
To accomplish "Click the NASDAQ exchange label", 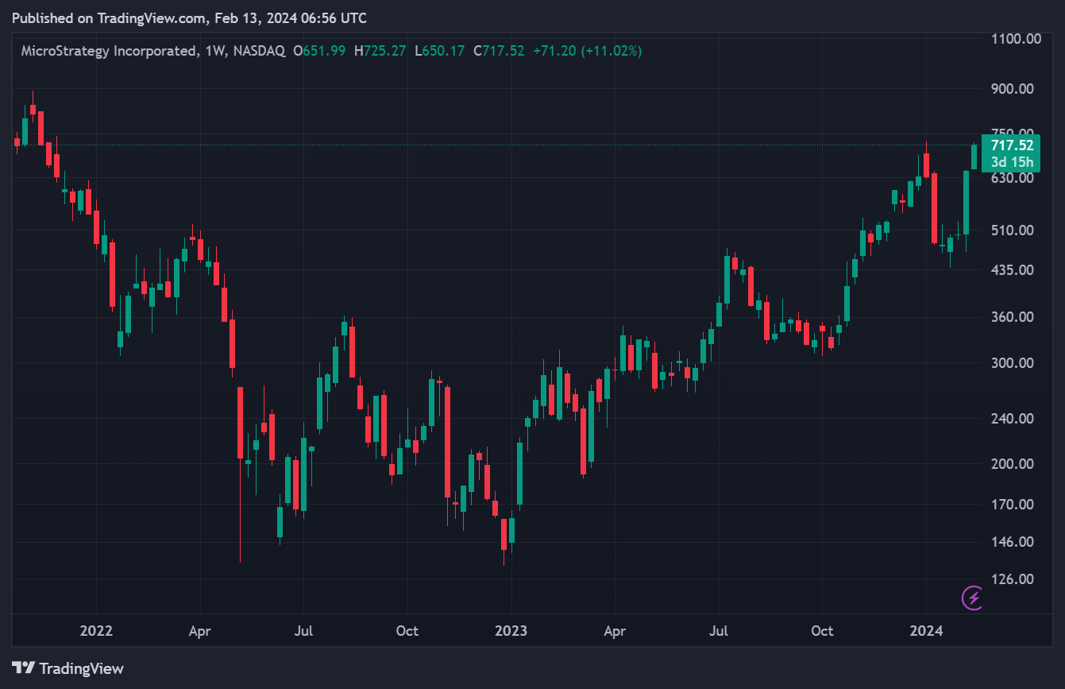I will tap(259, 51).
